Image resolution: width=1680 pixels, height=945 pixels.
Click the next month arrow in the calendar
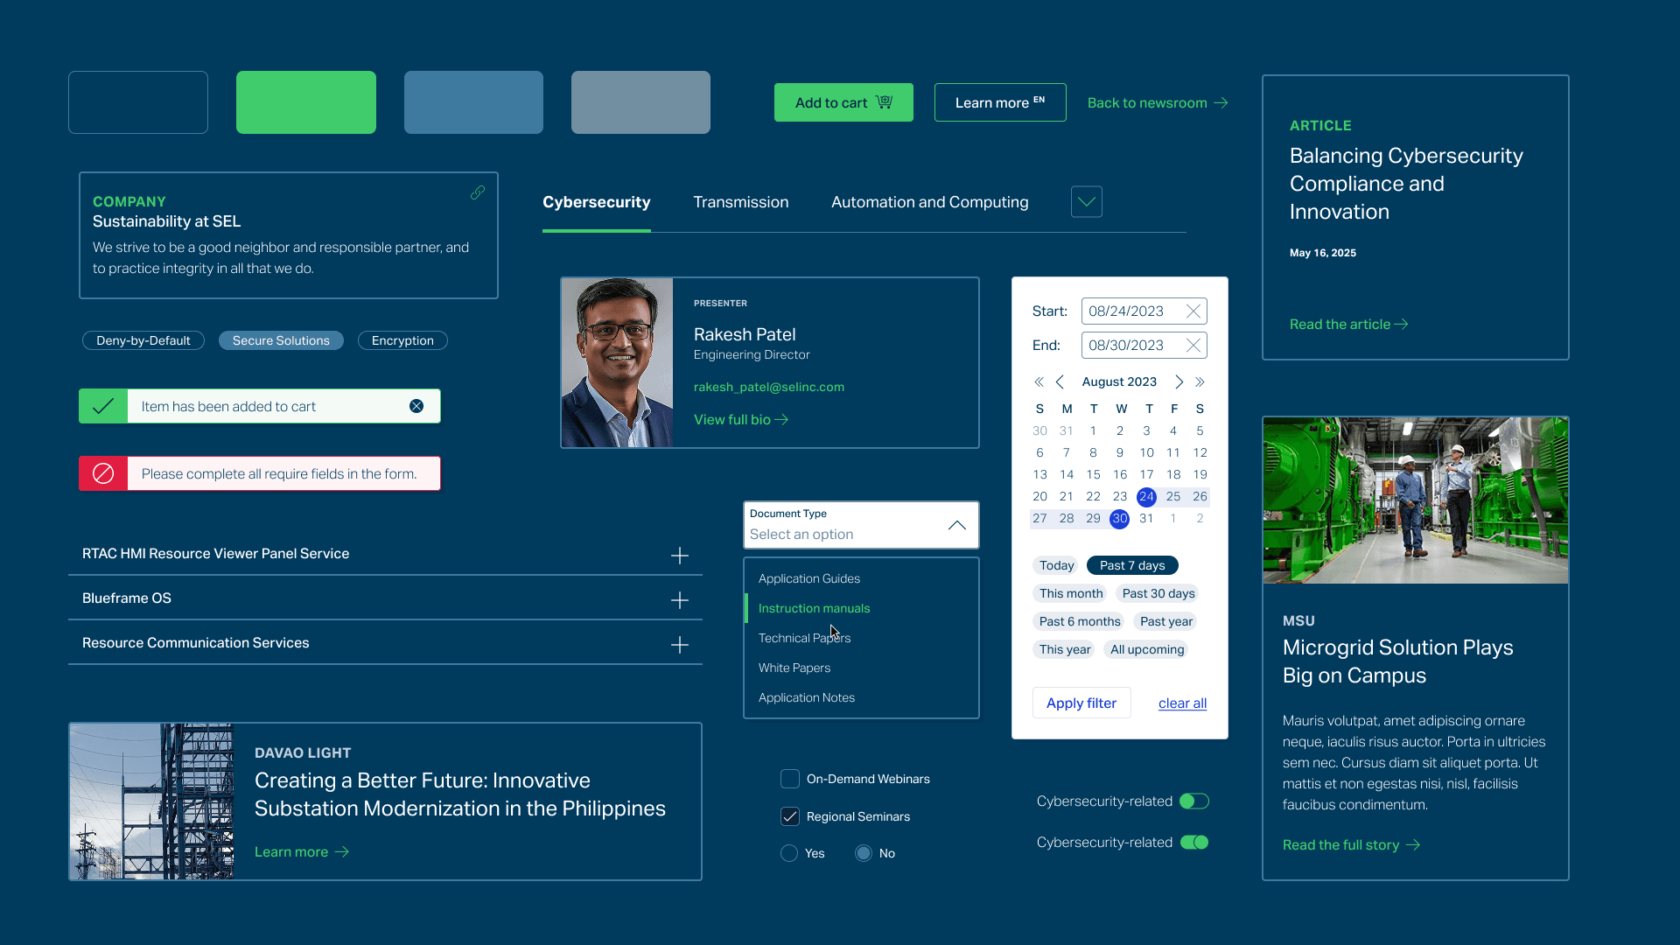[x=1179, y=381]
